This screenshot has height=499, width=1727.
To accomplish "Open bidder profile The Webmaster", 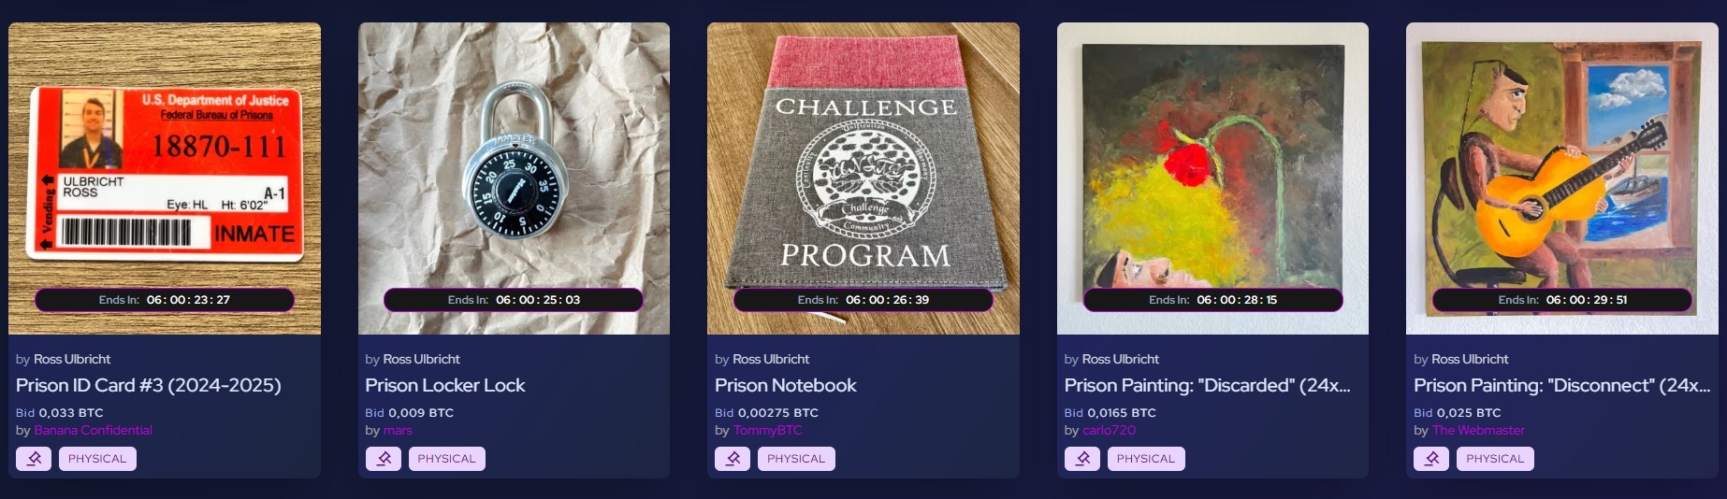I will (x=1478, y=431).
